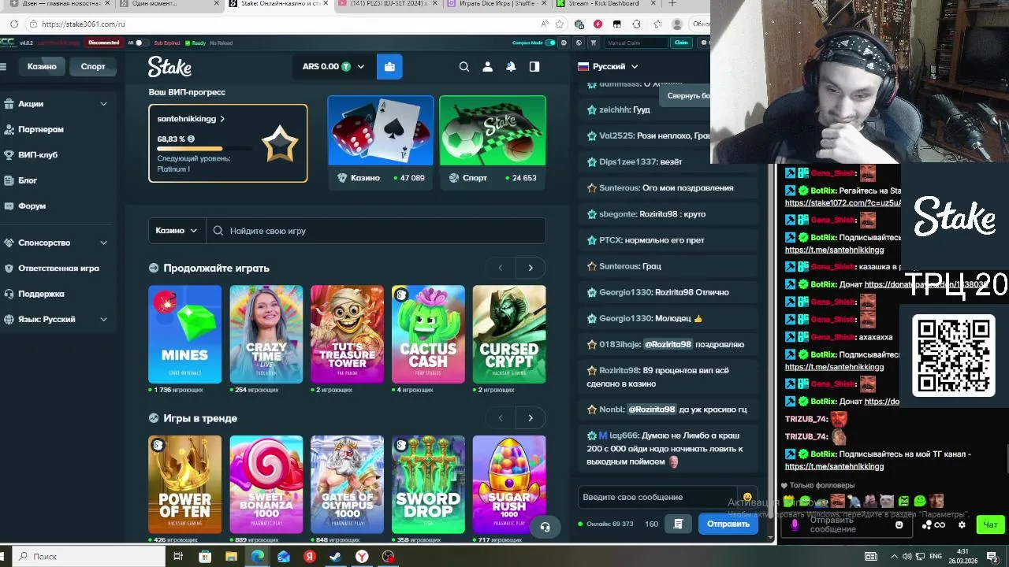Click the Claim button in extension bar
The height and width of the screenshot is (567, 1009).
point(681,43)
